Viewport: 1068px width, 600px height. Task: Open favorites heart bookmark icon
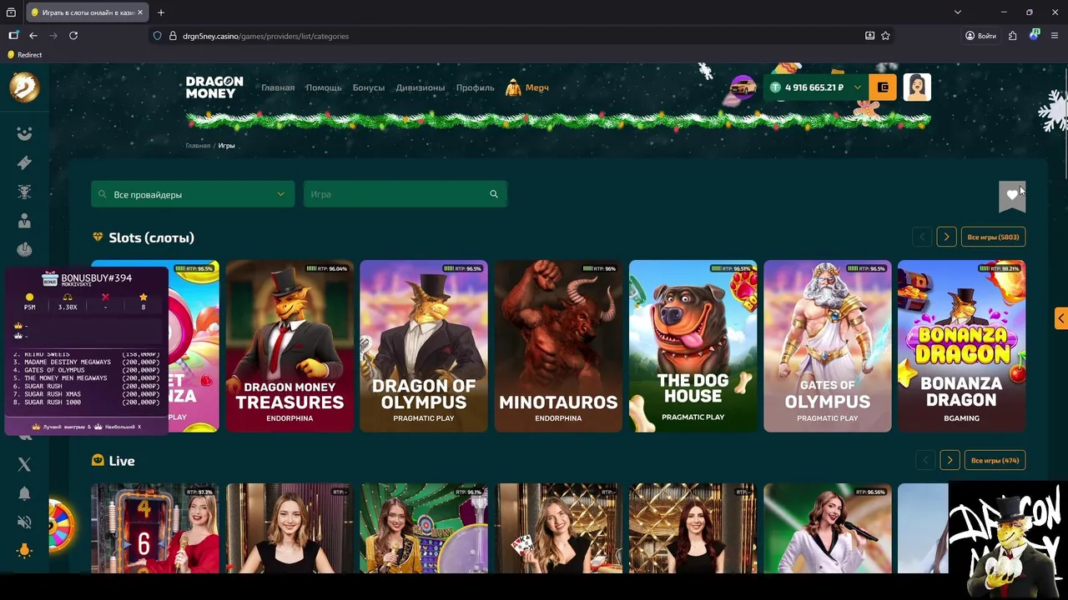point(1012,196)
